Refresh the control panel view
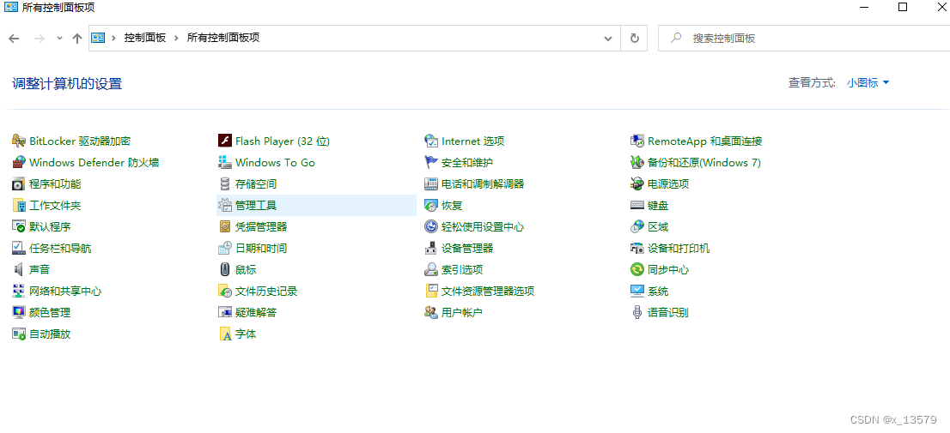 (635, 38)
